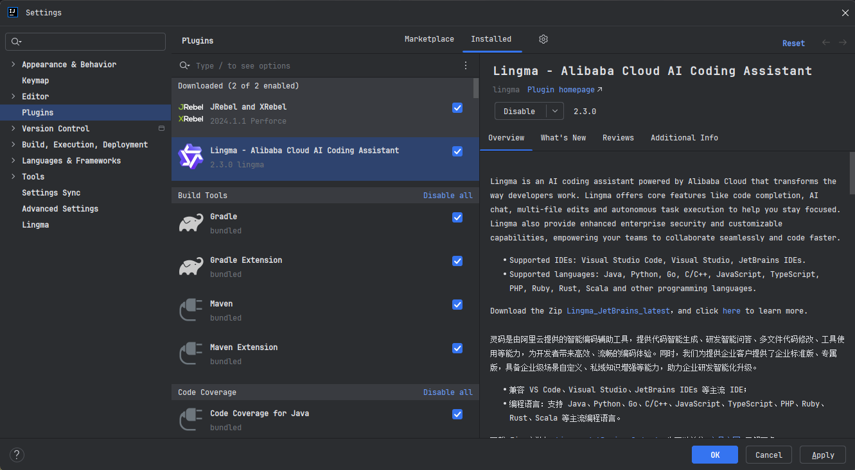Open the Disable button dropdown arrow

point(555,111)
